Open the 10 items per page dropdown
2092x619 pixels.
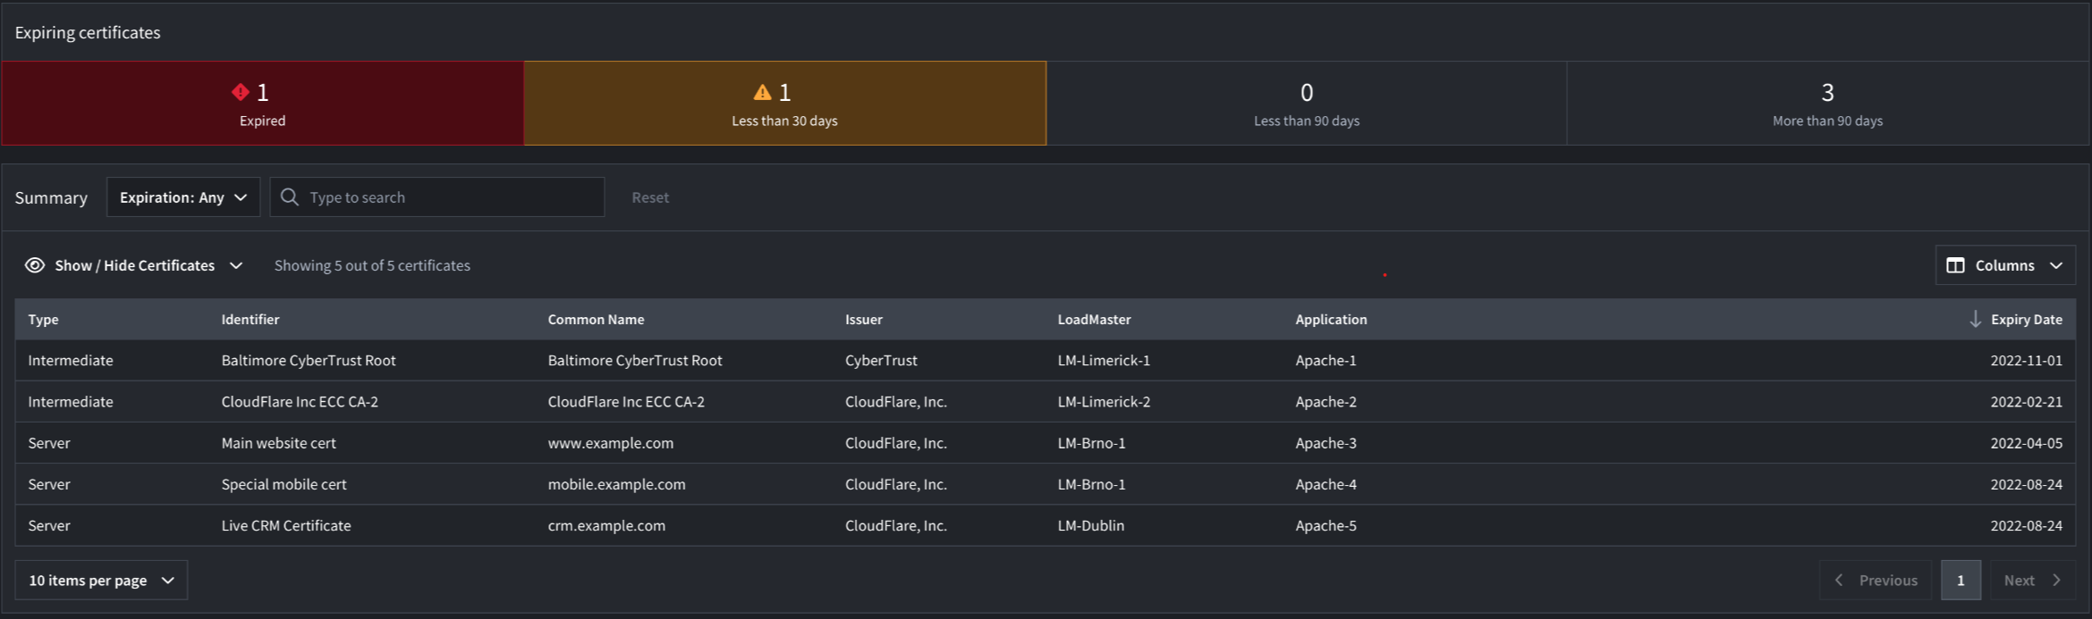coord(101,581)
